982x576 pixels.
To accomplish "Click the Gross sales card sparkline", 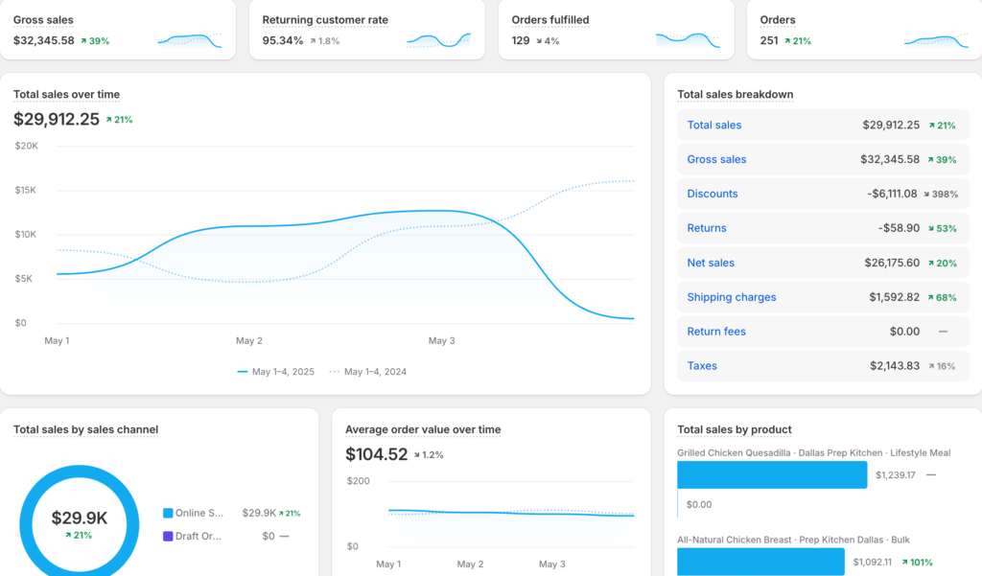I will click(189, 40).
